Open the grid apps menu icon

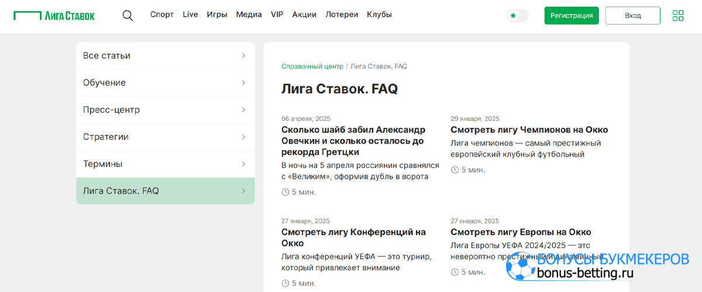tap(678, 16)
